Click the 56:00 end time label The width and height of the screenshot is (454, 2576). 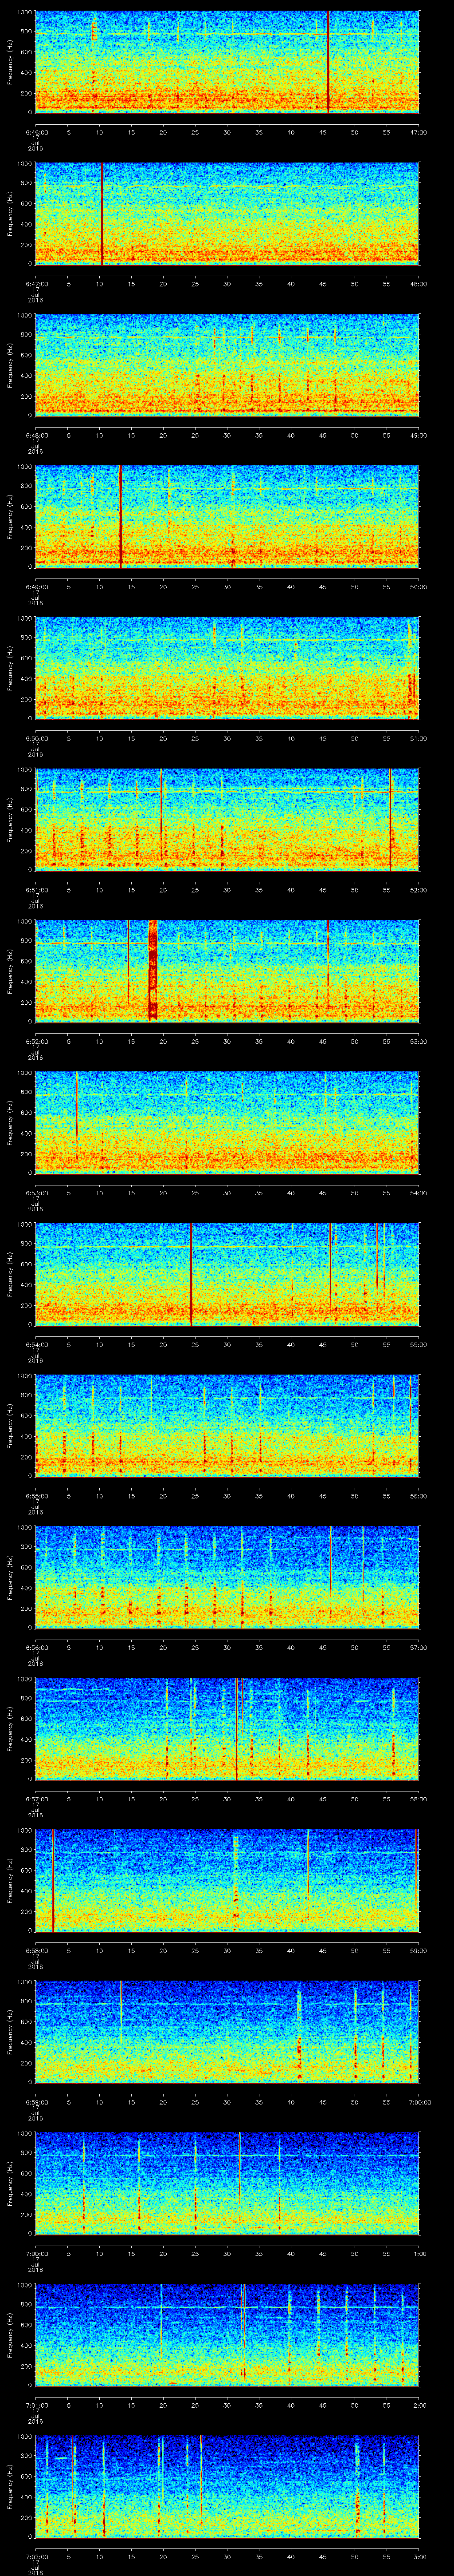(419, 1496)
